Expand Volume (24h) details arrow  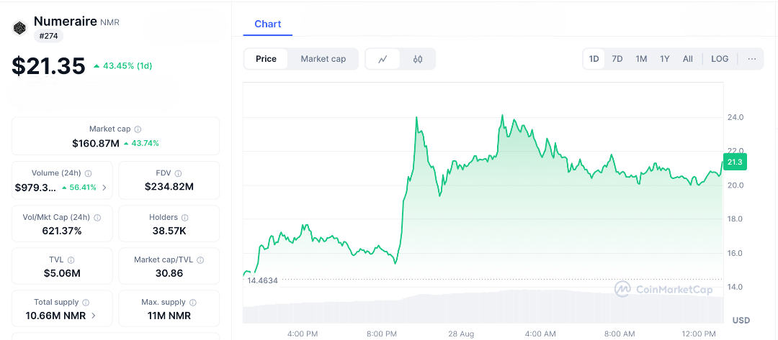point(104,188)
